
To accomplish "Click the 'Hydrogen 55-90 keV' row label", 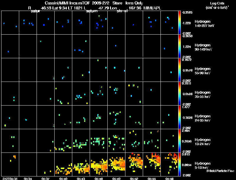I will 203,71.
